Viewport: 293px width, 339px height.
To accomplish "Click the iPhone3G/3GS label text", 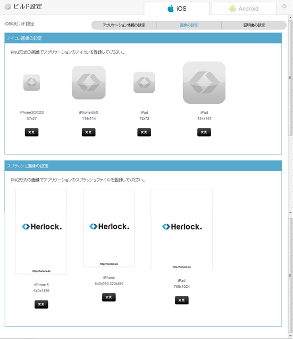I will [x=31, y=112].
